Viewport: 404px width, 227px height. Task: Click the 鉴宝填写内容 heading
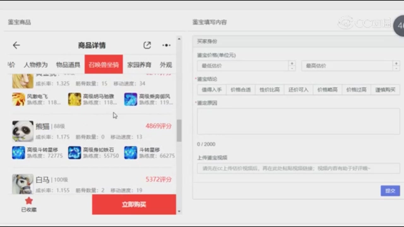tap(210, 22)
